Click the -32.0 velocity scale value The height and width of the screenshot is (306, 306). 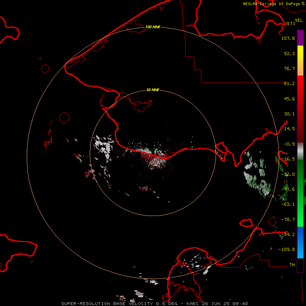click(288, 174)
